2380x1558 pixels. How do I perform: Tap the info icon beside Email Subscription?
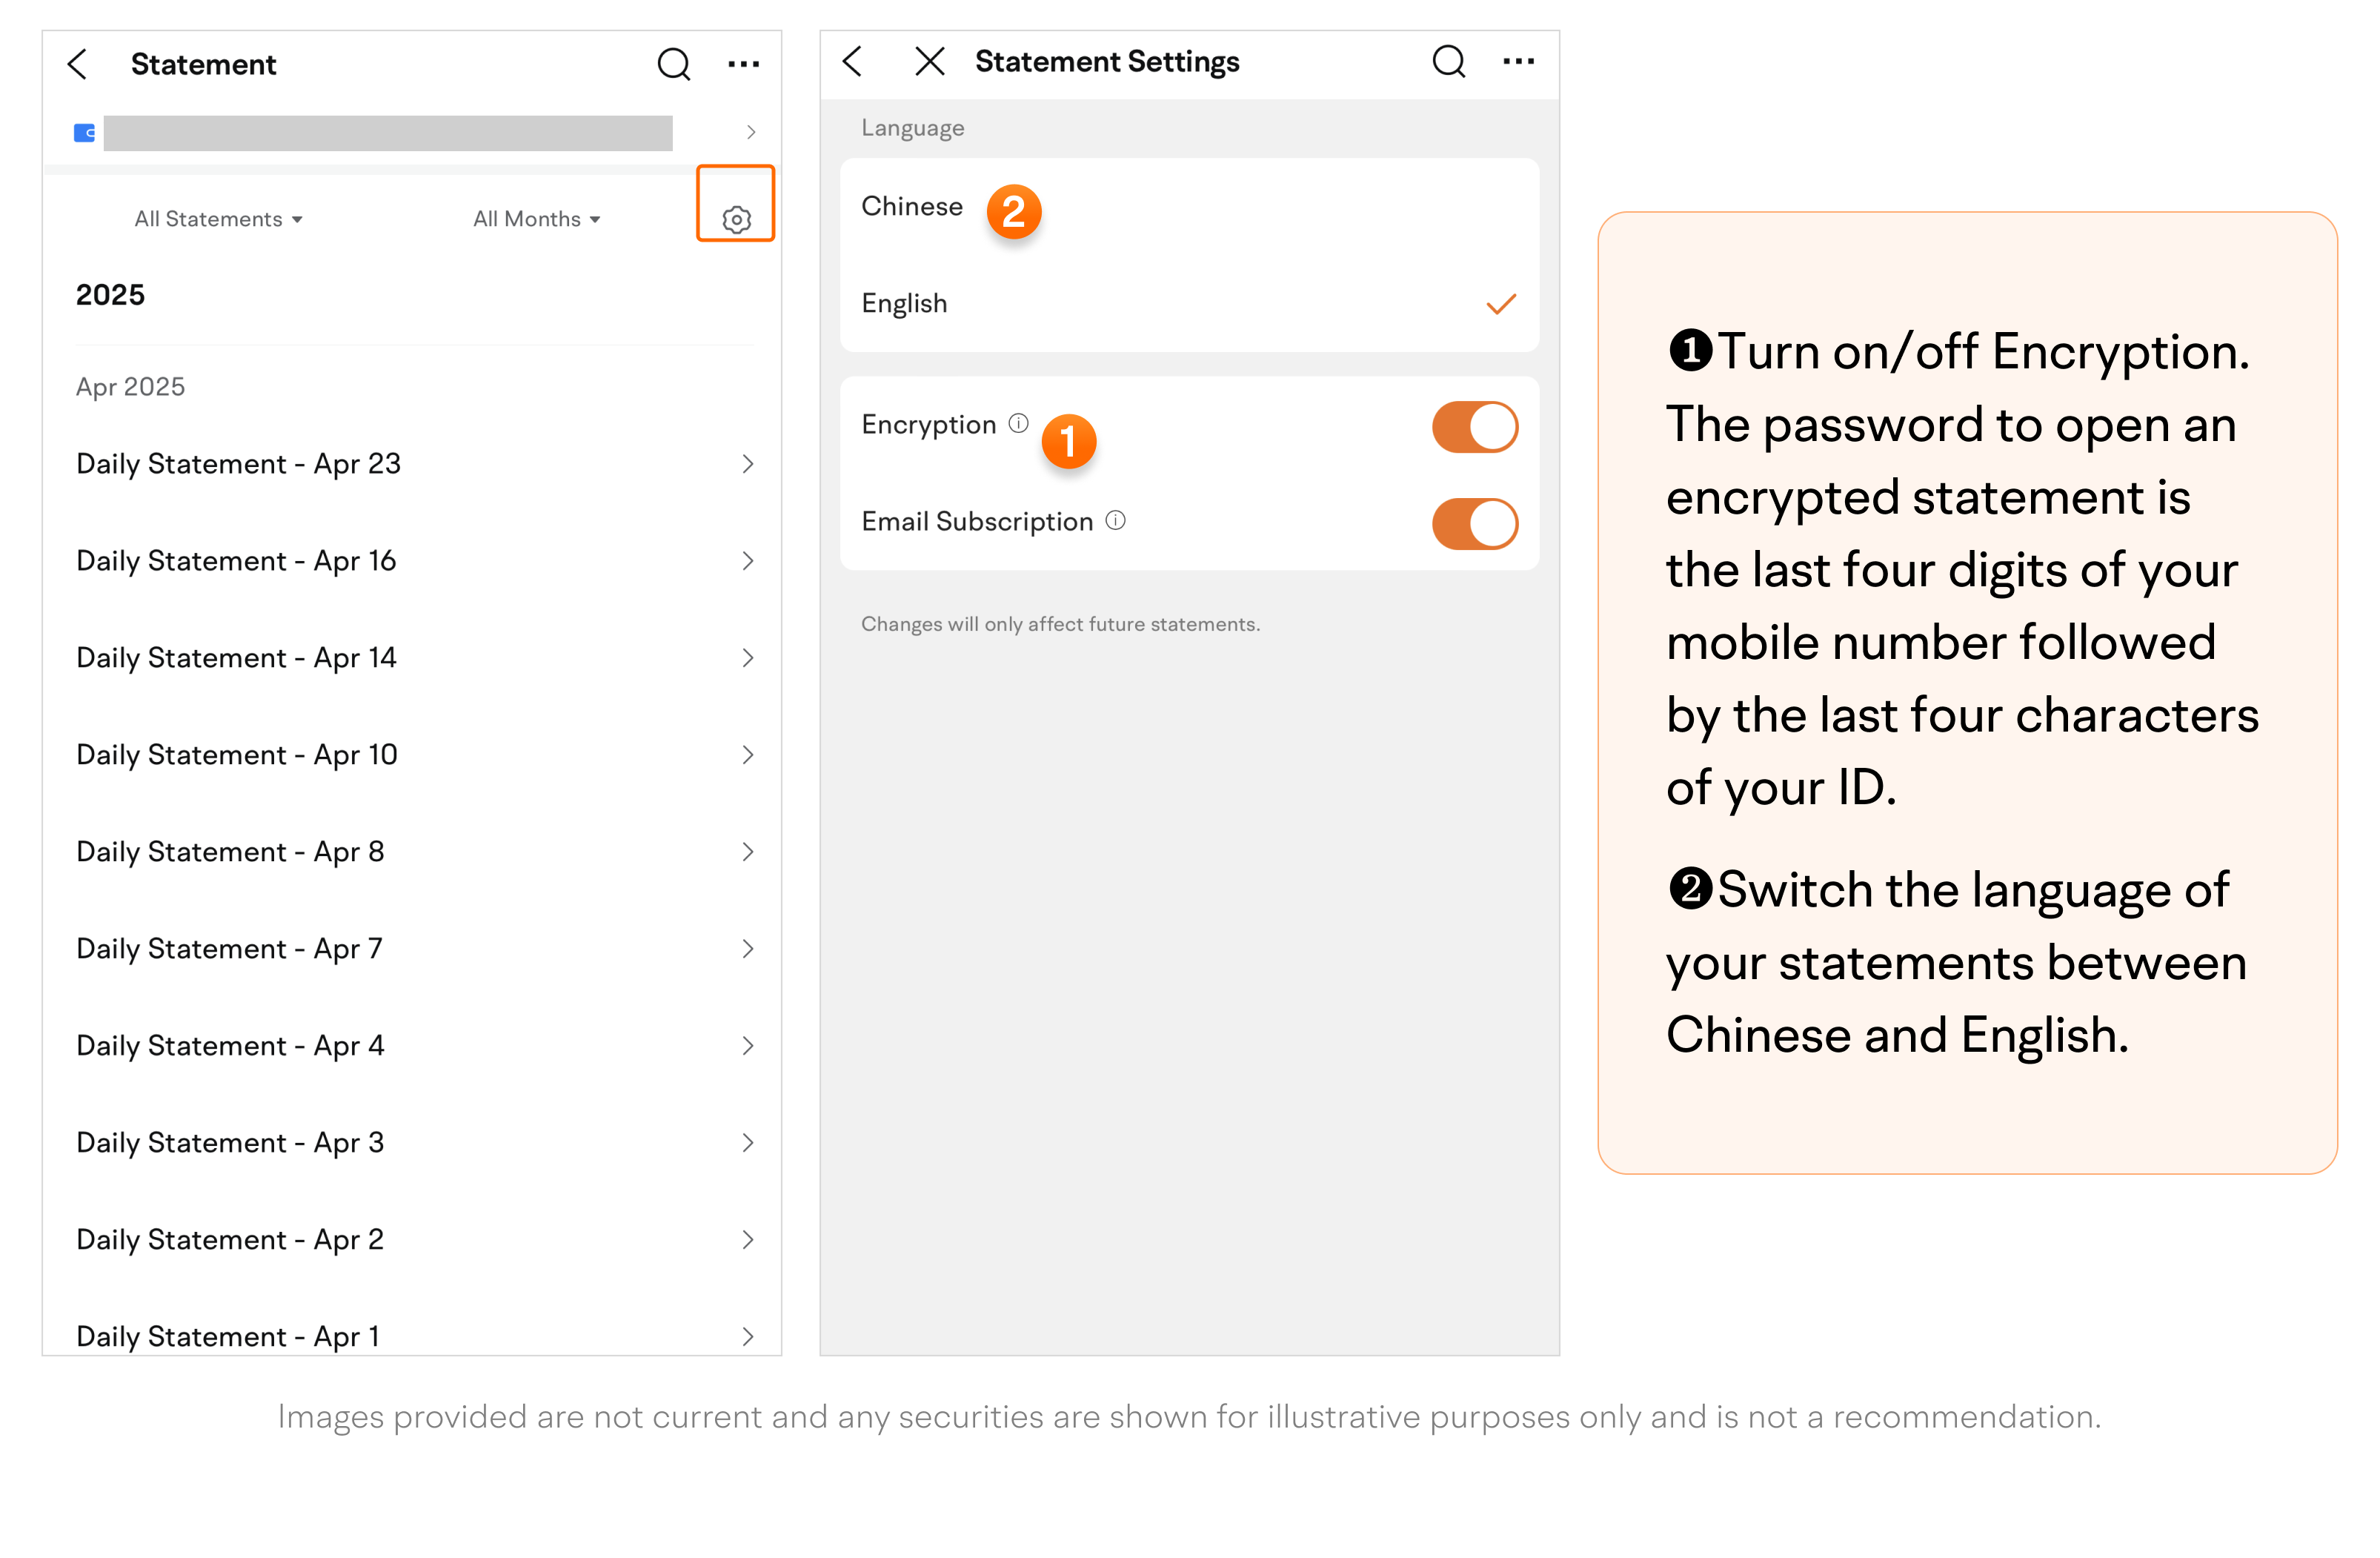click(x=1115, y=520)
